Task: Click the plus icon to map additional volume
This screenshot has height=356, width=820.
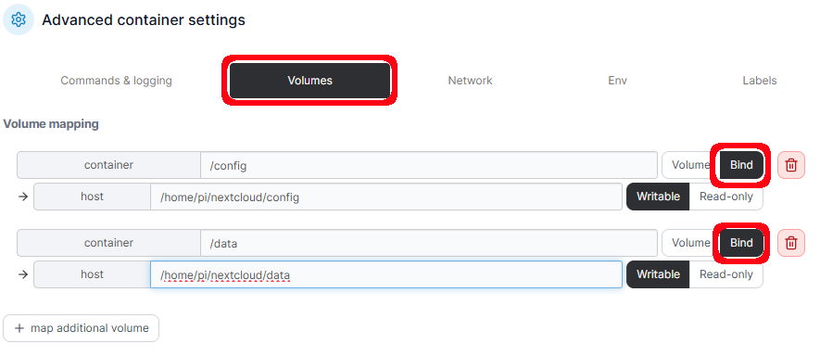Action: click(x=19, y=328)
